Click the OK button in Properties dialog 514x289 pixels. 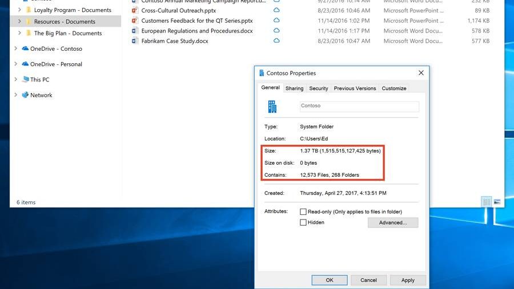[x=330, y=280]
